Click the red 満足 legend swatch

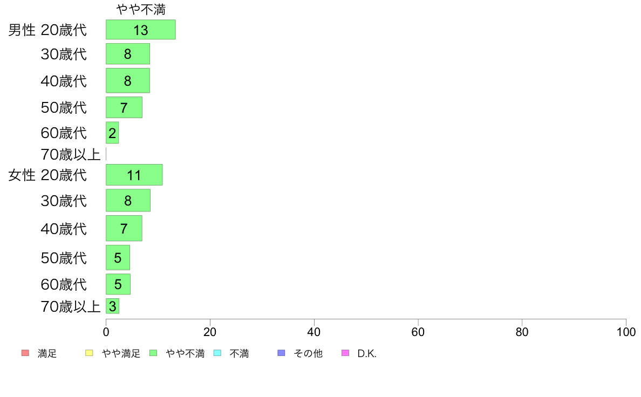pyautogui.click(x=25, y=353)
